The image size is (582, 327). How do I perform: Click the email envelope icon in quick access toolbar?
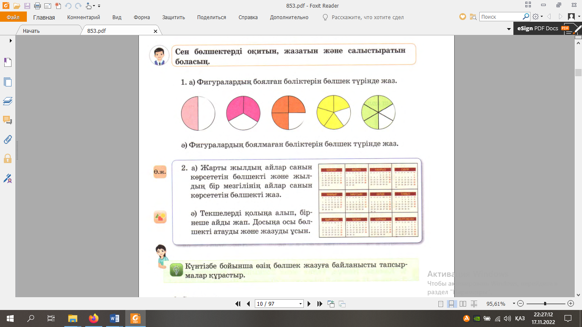tap(47, 6)
